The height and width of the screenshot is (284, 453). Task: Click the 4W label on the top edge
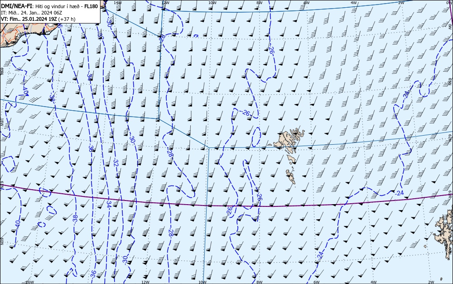coord(354,3)
